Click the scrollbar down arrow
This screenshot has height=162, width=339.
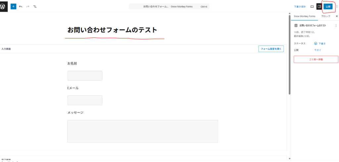pyautogui.click(x=289, y=159)
